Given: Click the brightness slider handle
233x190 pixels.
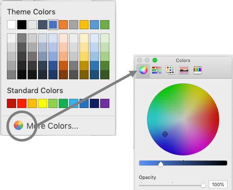Looking at the screenshot, I should tap(161, 164).
